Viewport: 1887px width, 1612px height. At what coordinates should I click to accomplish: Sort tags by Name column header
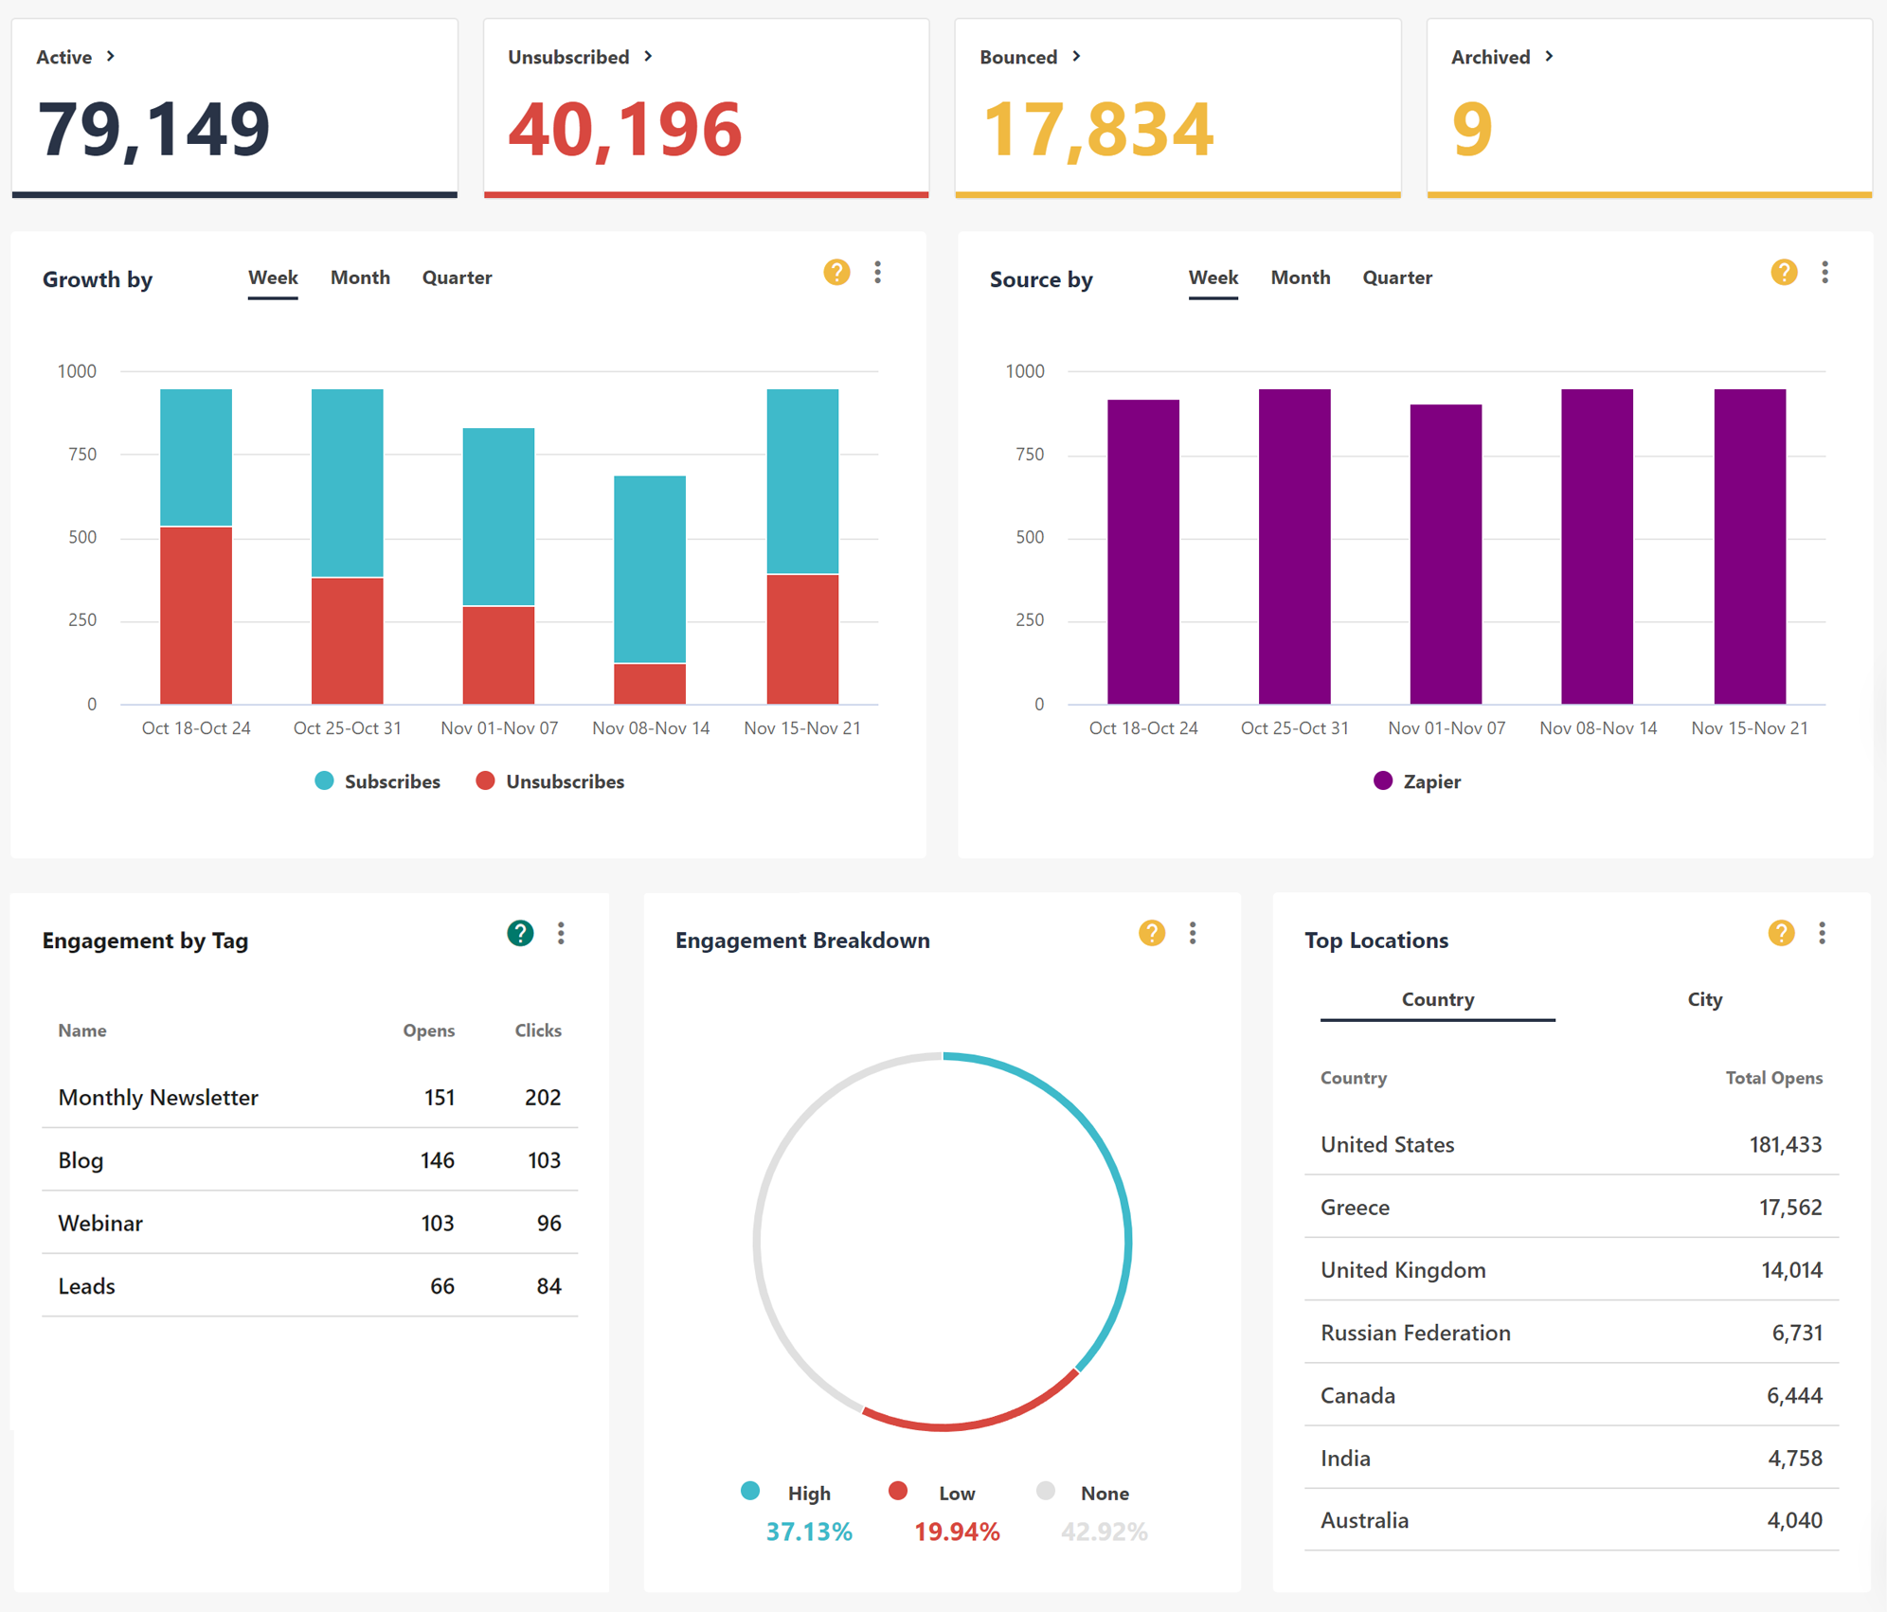click(82, 1030)
